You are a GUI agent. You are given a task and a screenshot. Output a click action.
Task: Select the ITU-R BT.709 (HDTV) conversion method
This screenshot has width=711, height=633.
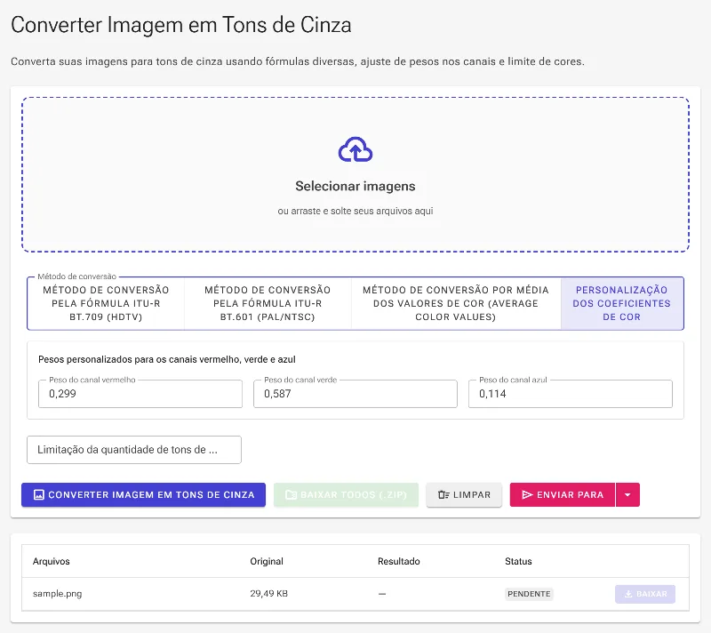click(x=106, y=303)
